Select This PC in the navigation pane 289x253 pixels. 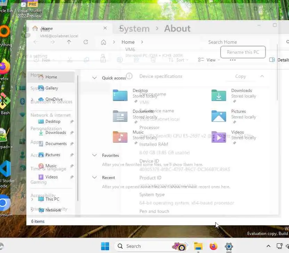(51, 199)
